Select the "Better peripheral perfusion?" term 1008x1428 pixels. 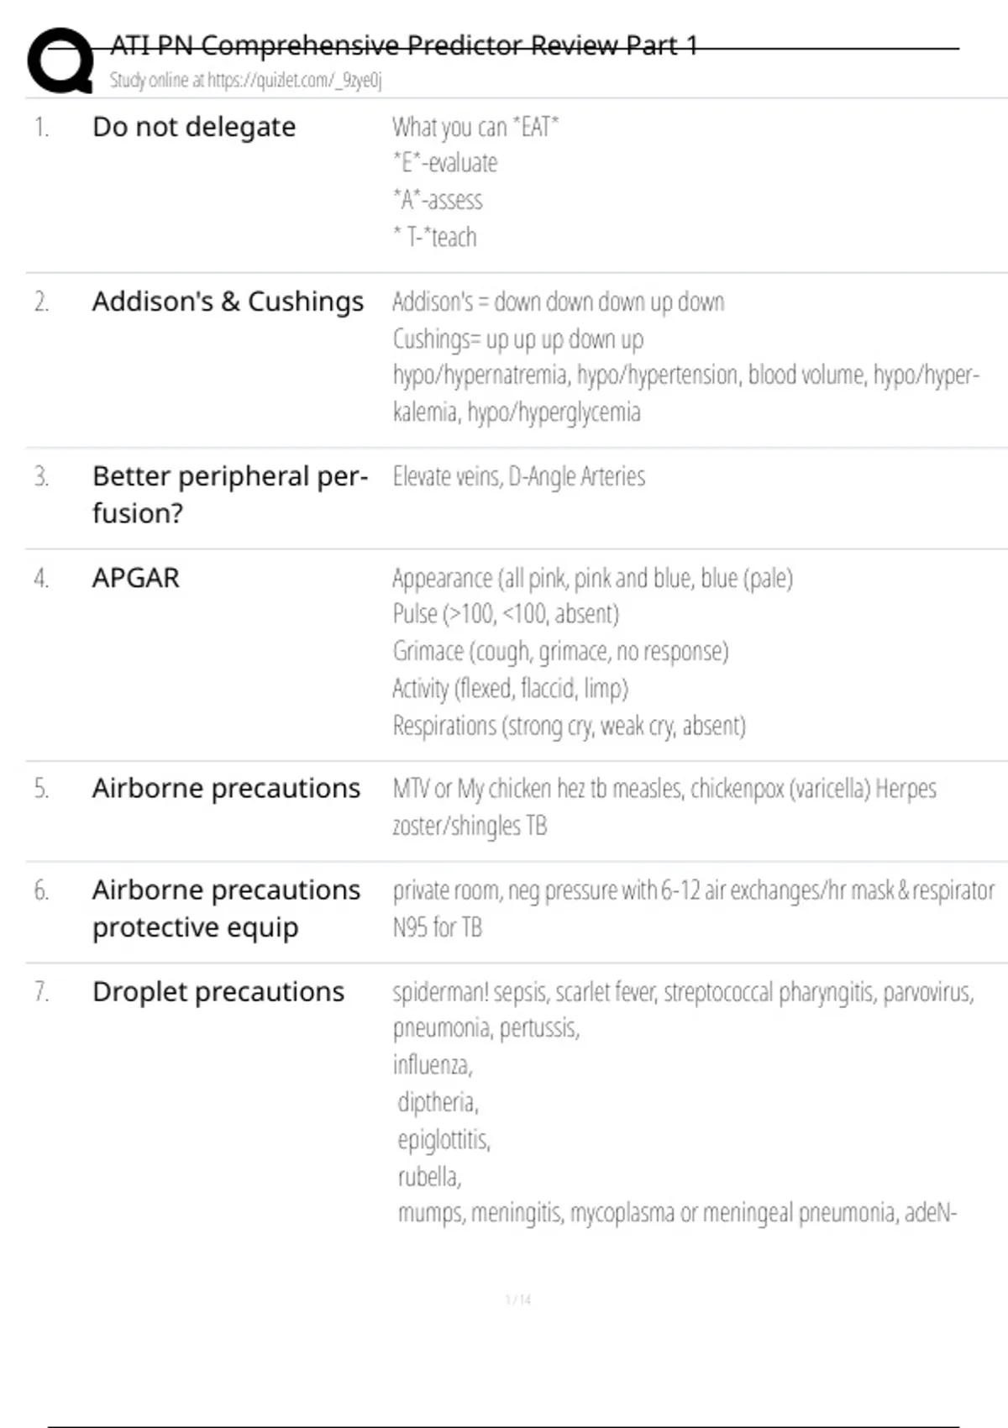point(229,494)
